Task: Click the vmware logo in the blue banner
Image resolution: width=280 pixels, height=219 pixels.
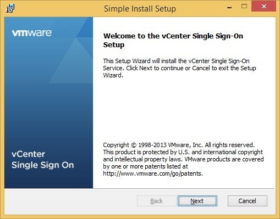Action: click(32, 33)
